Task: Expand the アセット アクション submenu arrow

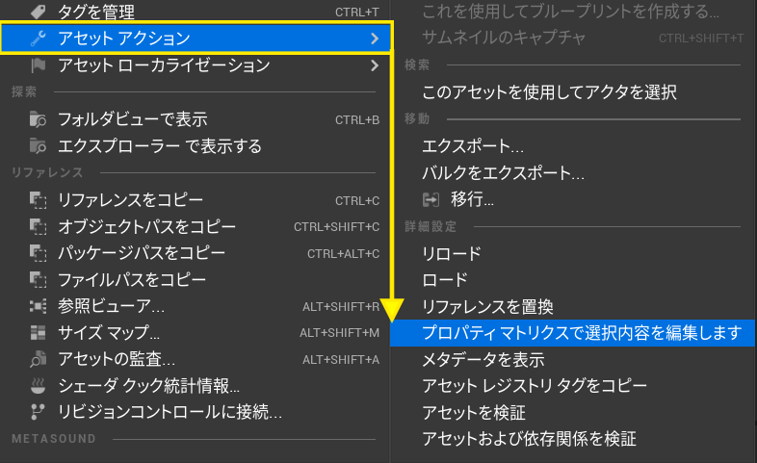Action: [375, 39]
